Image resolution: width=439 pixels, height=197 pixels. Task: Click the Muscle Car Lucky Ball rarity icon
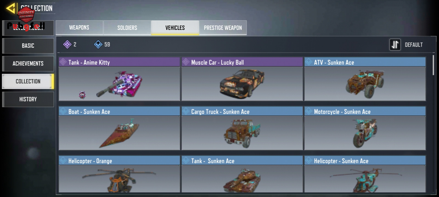point(186,62)
